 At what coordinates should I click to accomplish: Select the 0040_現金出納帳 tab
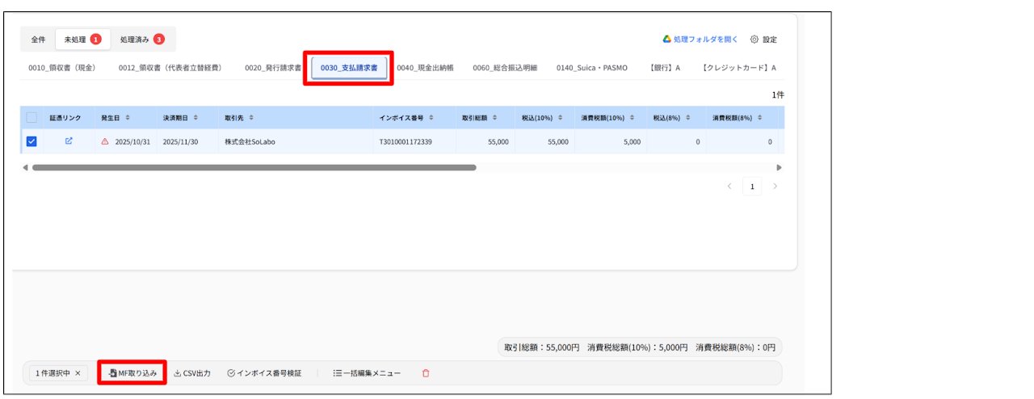pyautogui.click(x=425, y=68)
